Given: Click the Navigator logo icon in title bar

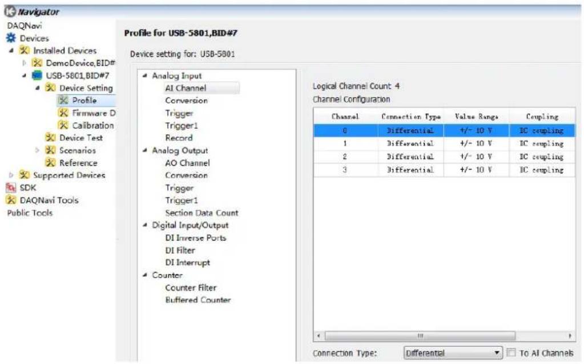Looking at the screenshot, I should 10,11.
